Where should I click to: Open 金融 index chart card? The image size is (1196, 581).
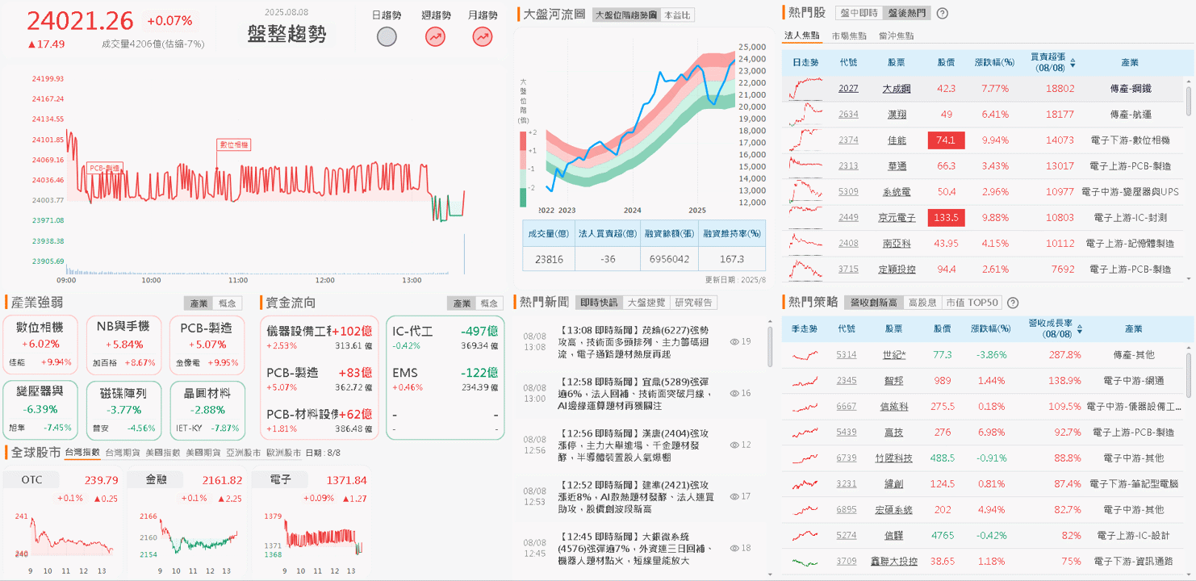186,521
